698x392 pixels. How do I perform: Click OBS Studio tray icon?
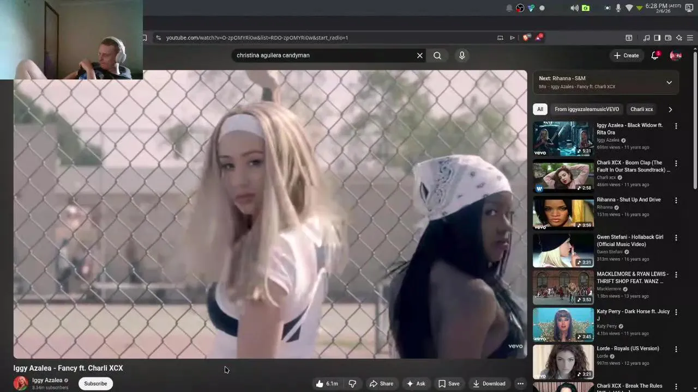coord(520,8)
